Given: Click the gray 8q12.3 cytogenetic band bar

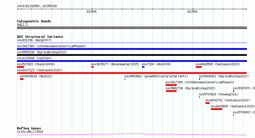Looking at the screenshot, I should tap(132, 28).
